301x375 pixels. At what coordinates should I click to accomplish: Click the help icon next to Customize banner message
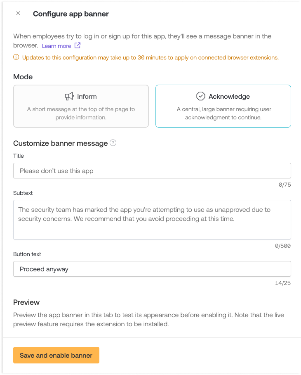tap(113, 142)
